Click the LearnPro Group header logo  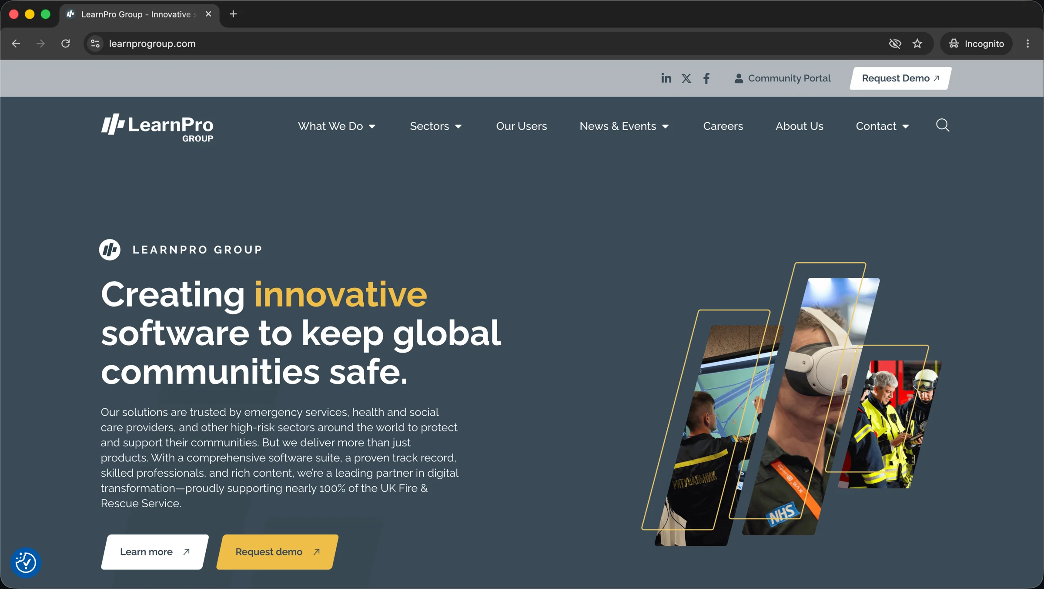pos(157,128)
